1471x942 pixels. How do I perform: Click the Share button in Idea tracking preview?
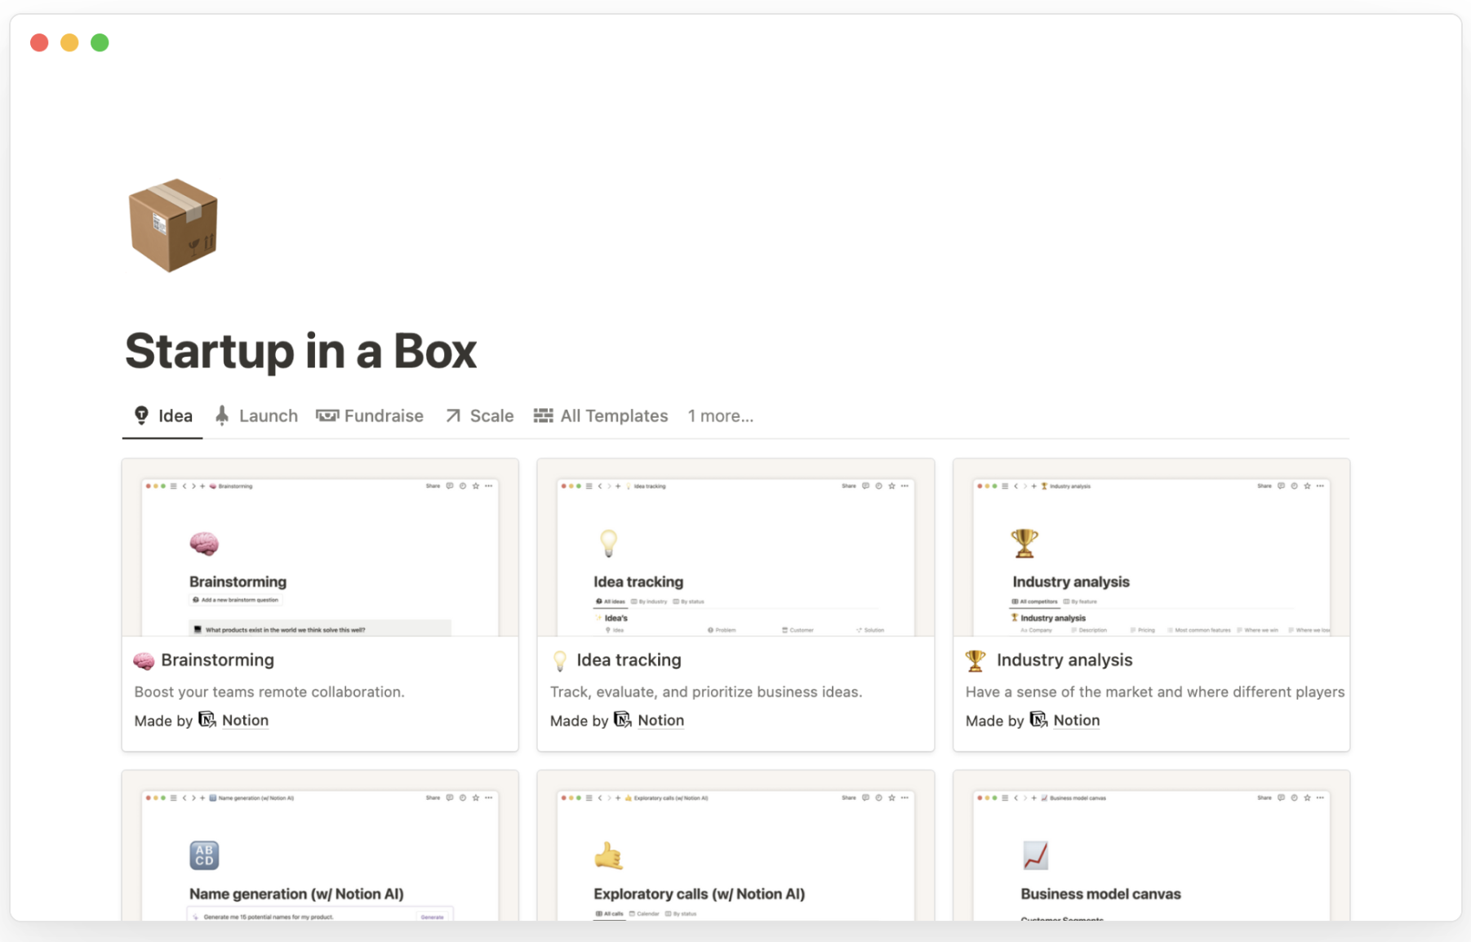click(x=849, y=487)
